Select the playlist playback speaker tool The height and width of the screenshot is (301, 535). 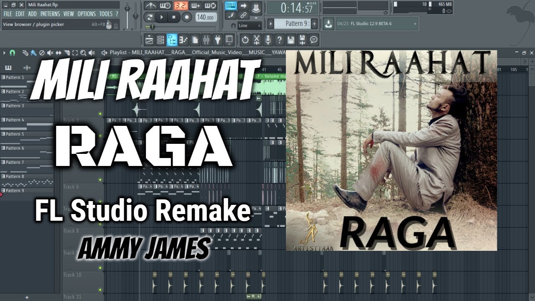click(92, 53)
